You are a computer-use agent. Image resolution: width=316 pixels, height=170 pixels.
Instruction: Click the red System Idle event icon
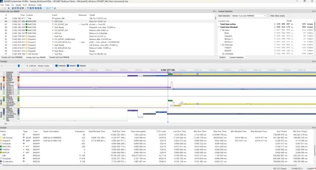point(53,18)
